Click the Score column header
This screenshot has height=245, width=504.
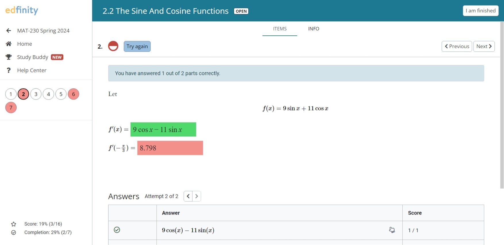pos(443,213)
